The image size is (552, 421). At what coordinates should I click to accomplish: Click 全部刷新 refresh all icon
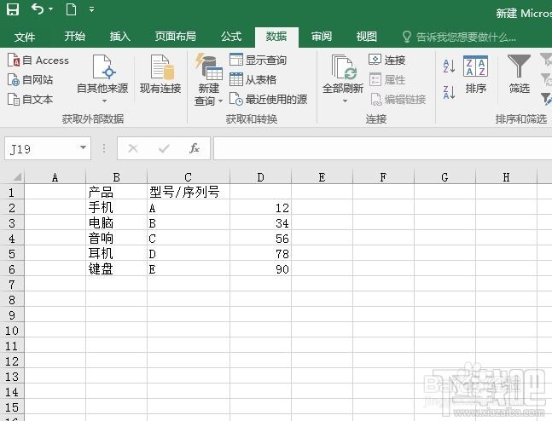342,67
